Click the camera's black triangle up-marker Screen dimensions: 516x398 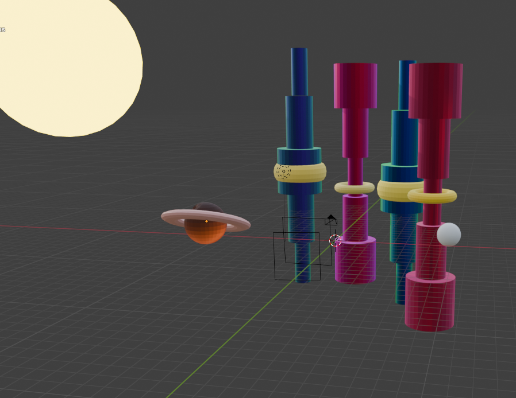(331, 217)
